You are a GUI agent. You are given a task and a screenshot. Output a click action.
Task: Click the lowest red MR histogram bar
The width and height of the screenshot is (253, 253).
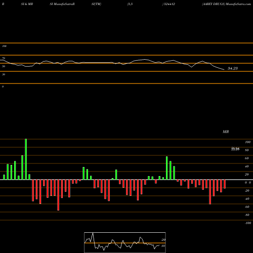pyautogui.click(x=58, y=195)
